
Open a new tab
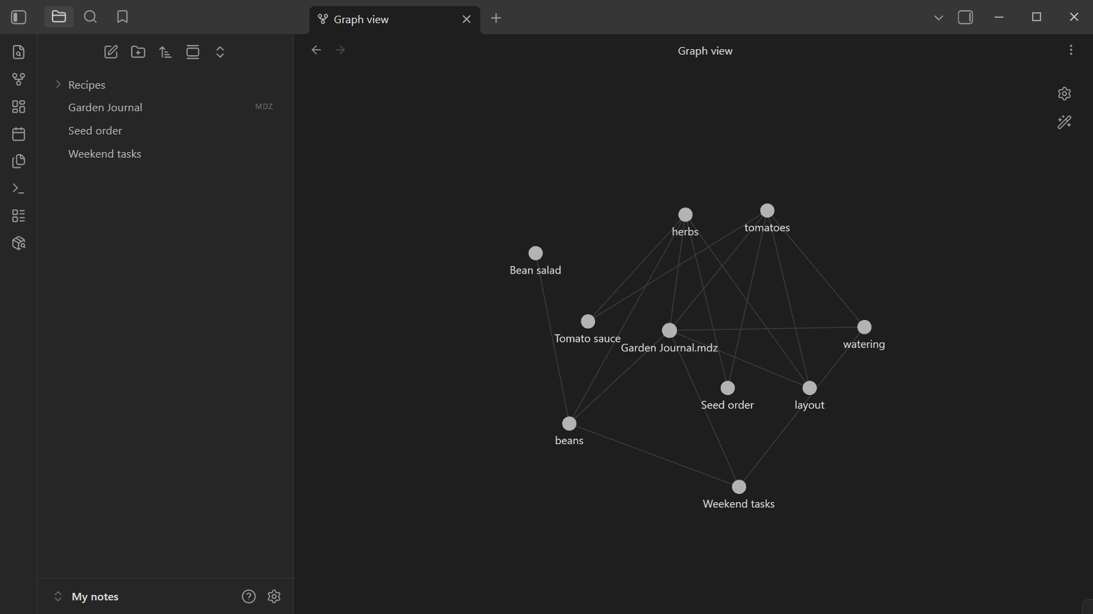tap(496, 18)
